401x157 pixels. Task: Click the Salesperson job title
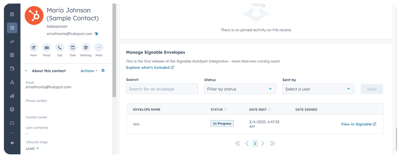[x=57, y=26]
